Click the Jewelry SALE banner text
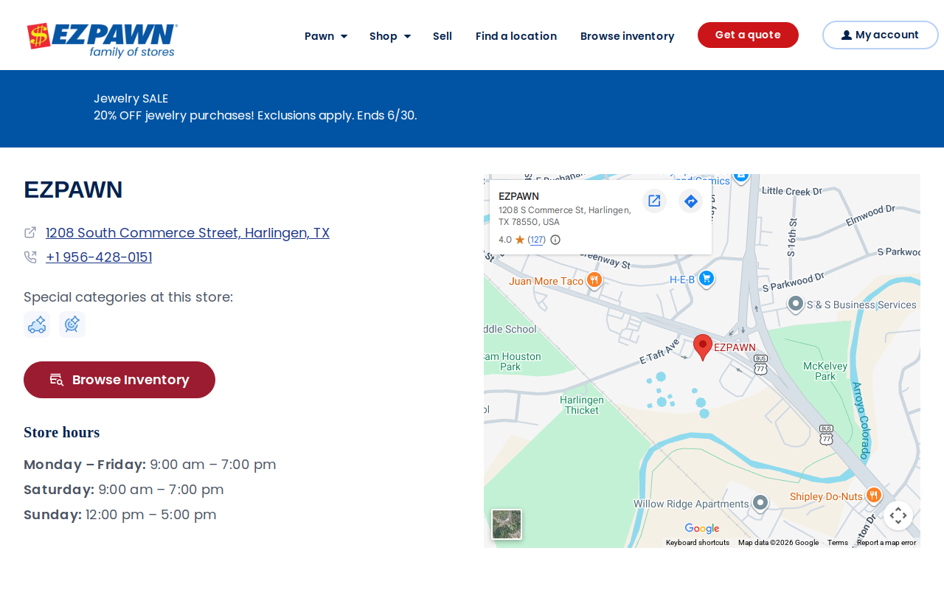Image resolution: width=944 pixels, height=590 pixels. 131,98
